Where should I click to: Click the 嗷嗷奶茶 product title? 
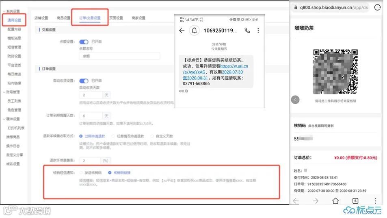[304, 28]
